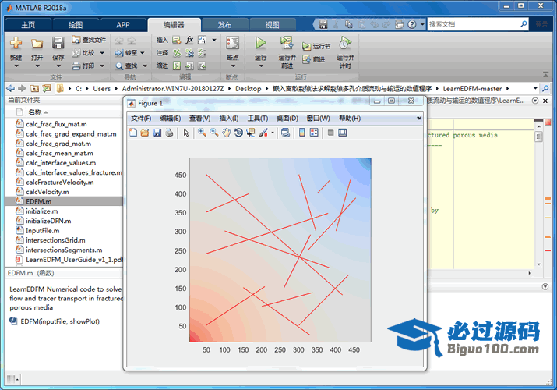This screenshot has width=557, height=390.
Task: Click the comment percent icon
Action: 177,53
